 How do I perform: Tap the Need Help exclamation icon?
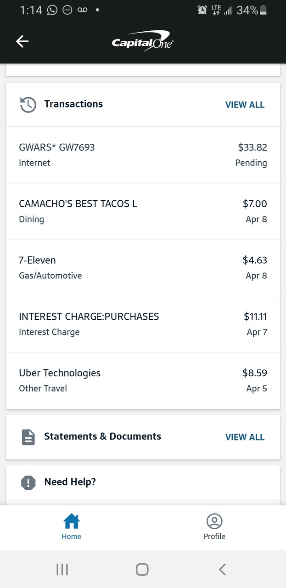tap(28, 482)
